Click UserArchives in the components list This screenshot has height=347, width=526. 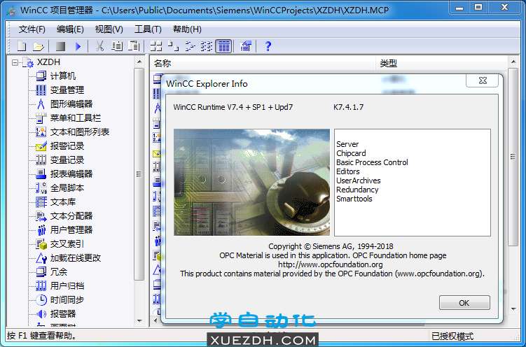point(359,180)
